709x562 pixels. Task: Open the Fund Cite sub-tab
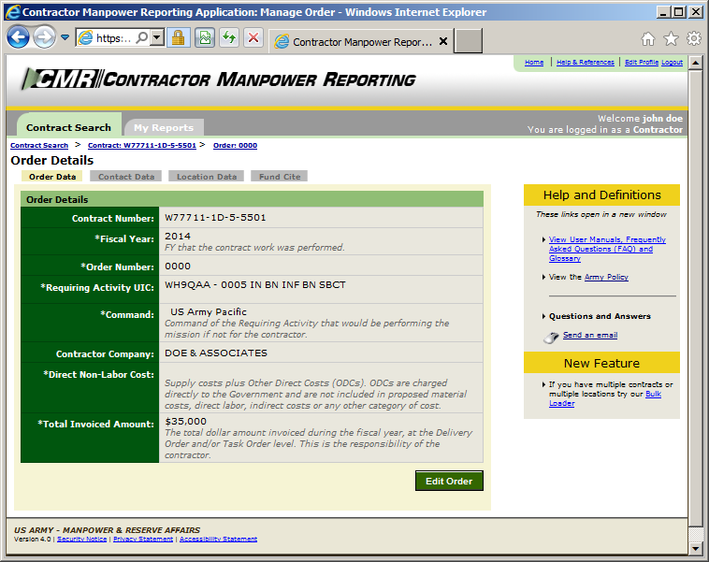(280, 177)
